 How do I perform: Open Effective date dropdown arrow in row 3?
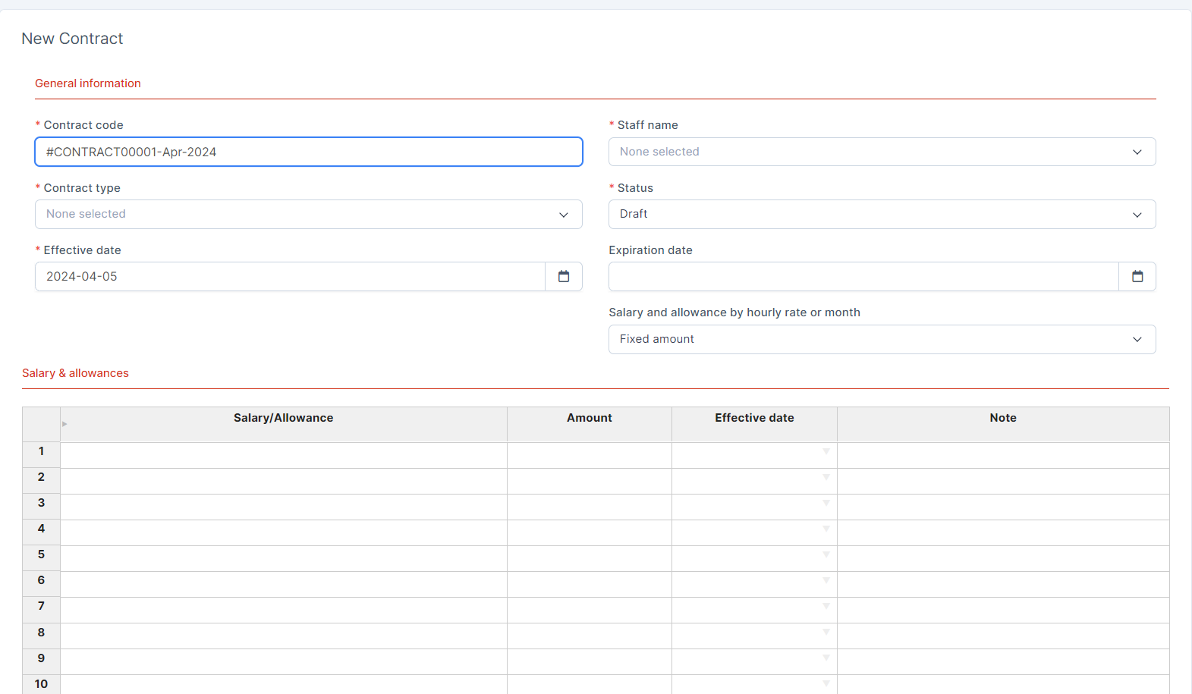coord(826,504)
